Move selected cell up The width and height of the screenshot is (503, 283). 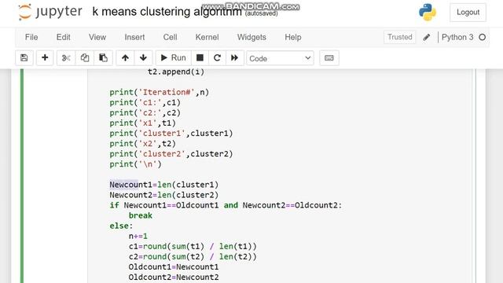click(125, 58)
